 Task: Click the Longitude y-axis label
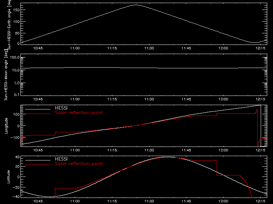coord(6,125)
